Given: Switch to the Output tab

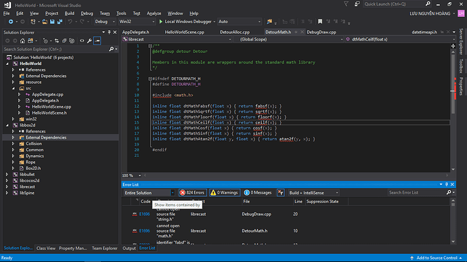Looking at the screenshot, I should pyautogui.click(x=129, y=248).
